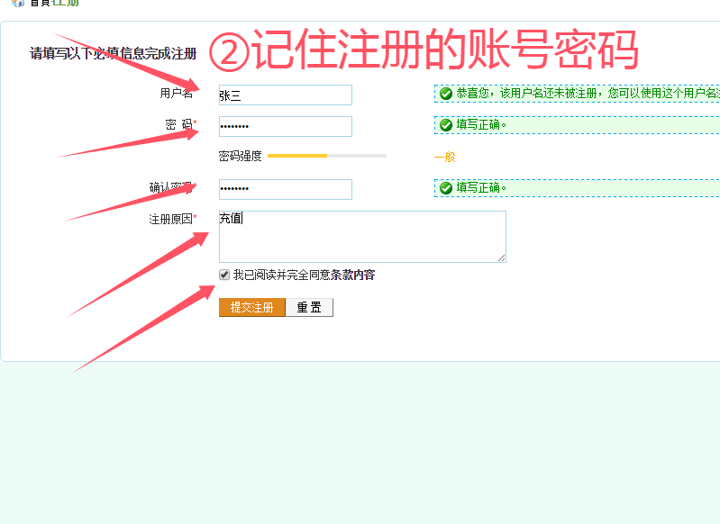Click into the 密码 password field
Screen dimensions: 720x524
pos(285,126)
